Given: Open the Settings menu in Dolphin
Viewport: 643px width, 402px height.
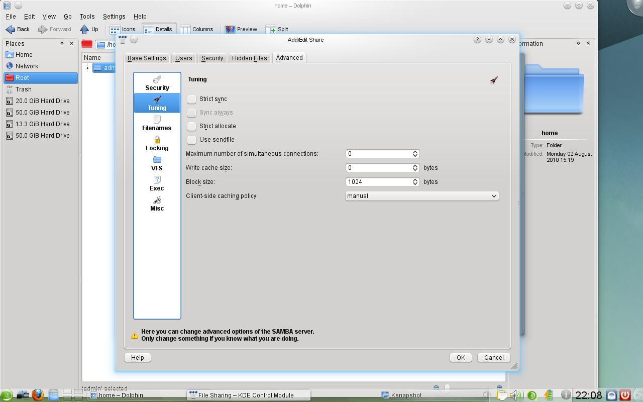Looking at the screenshot, I should point(114,17).
